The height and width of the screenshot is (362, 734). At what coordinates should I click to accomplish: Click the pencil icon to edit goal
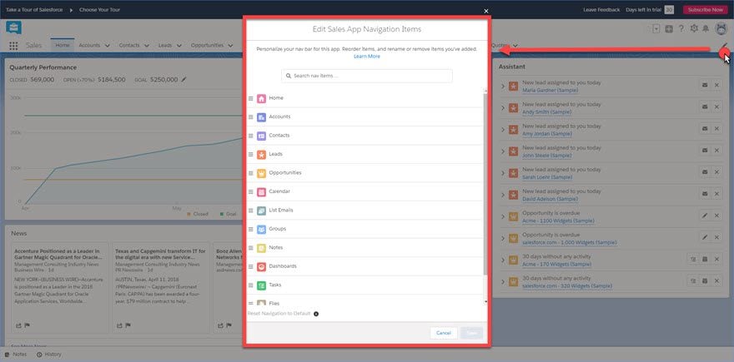(184, 79)
